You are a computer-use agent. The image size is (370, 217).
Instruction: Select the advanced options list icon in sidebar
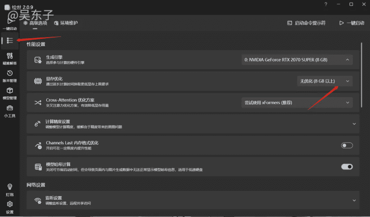[x=10, y=41]
